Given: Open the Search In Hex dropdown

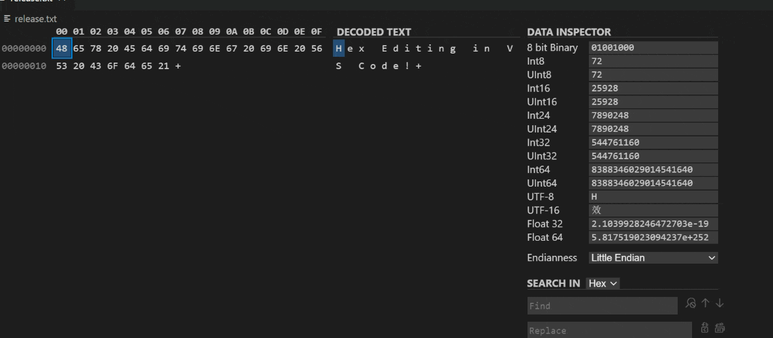Looking at the screenshot, I should point(603,283).
